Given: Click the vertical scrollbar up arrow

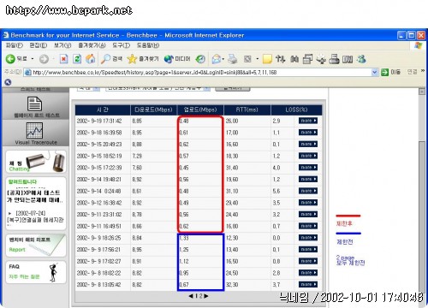Looking at the screenshot, I should [422, 92].
